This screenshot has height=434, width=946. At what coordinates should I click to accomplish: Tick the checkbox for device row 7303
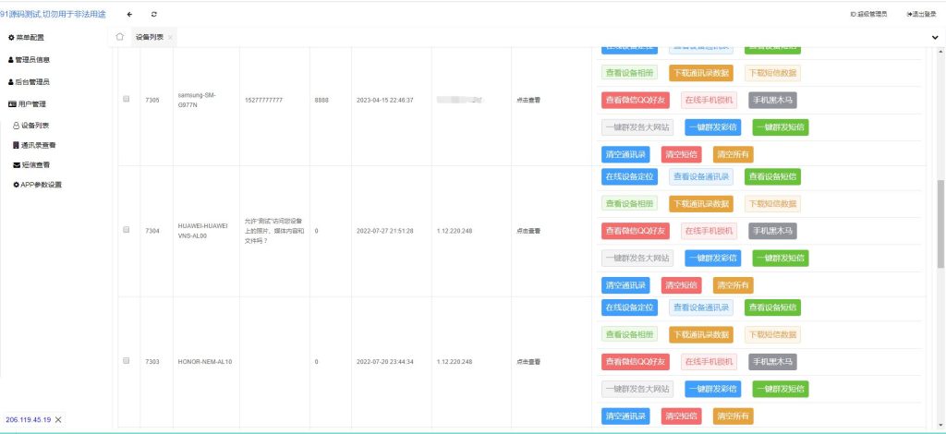pyautogui.click(x=126, y=360)
